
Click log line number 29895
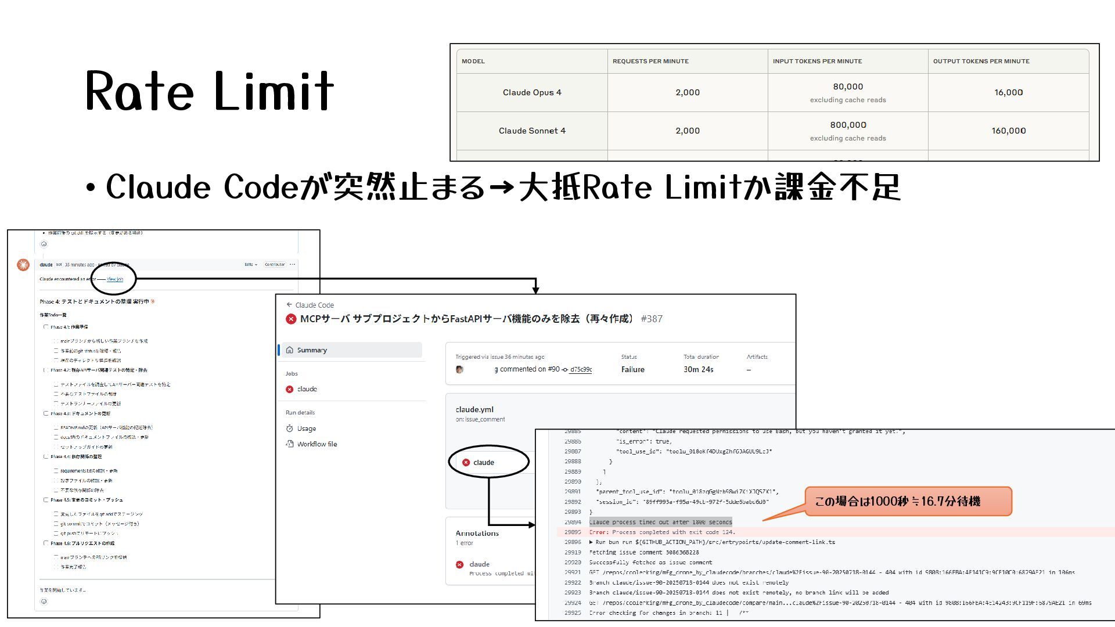[x=573, y=532]
